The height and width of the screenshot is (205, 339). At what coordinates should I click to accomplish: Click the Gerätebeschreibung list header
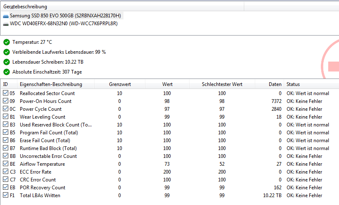[122, 7]
